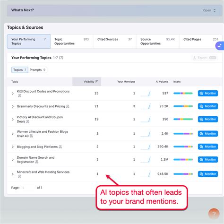The width and height of the screenshot is (224, 224).
Task: Click intent bar for Blogging Platforms row
Action: tap(183, 146)
